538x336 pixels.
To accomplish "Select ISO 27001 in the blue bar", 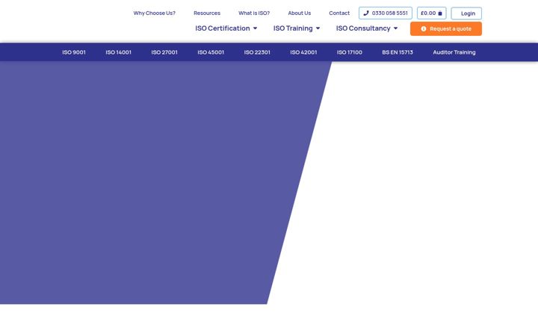I will pos(164,52).
